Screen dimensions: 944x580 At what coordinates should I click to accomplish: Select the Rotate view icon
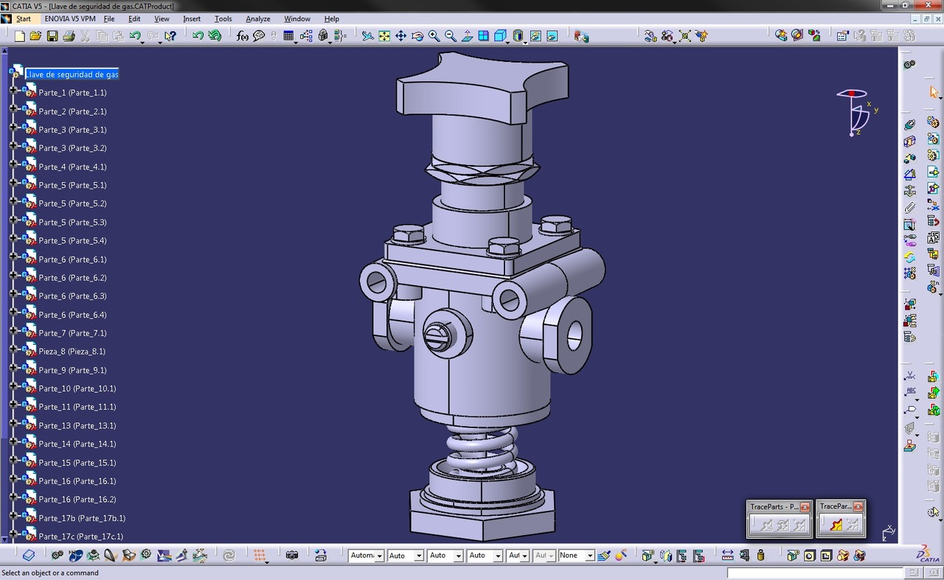click(x=417, y=35)
